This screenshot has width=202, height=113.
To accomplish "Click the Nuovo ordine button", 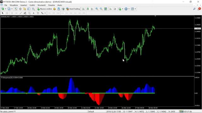I will pos(44,9).
